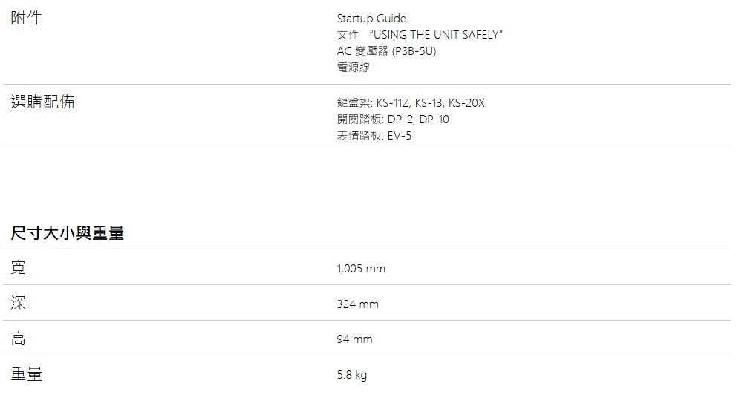Image resolution: width=736 pixels, height=412 pixels.
Task: Click the 1,005 mm width value
Action: click(361, 269)
